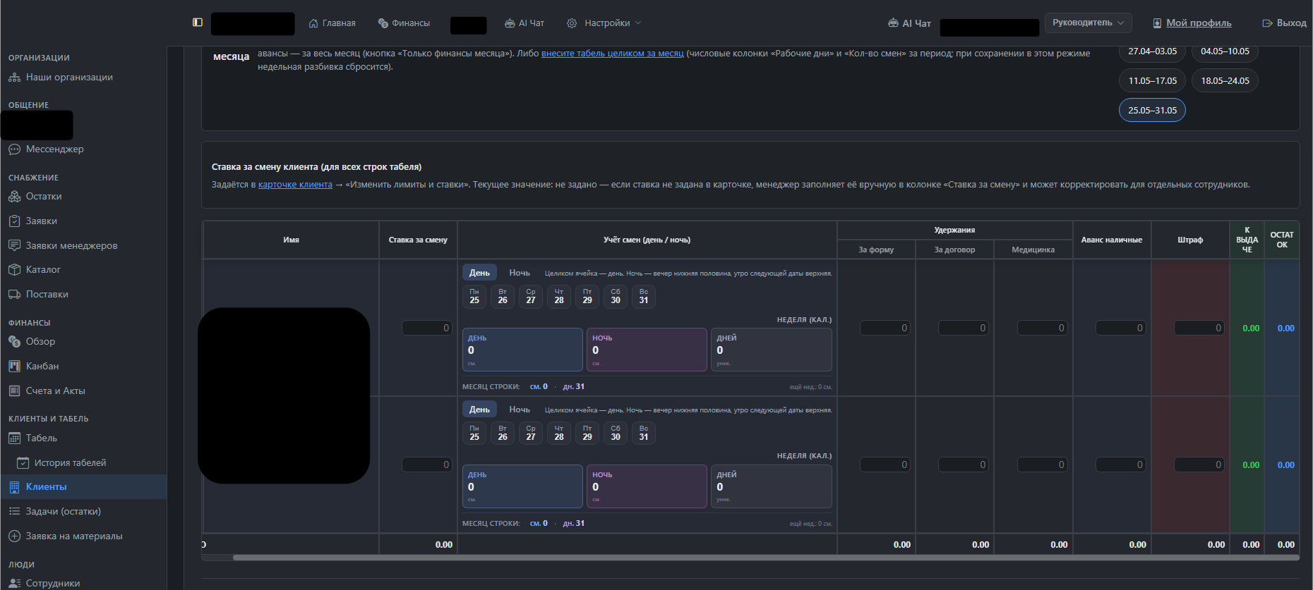
Task: Click the horizontal table scrollbar
Action: pos(766,558)
